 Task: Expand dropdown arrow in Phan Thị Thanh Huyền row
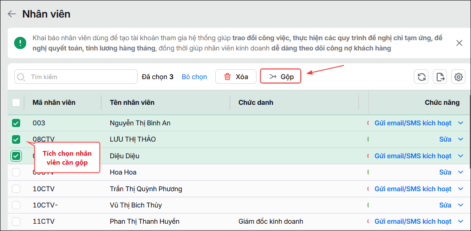(461, 222)
